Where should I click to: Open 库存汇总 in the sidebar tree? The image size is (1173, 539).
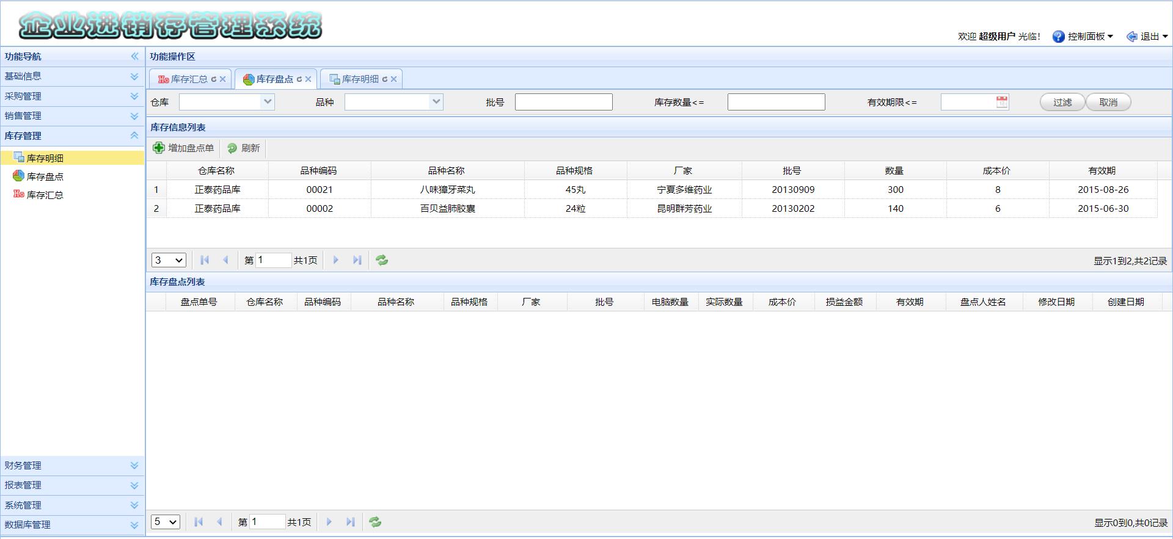click(x=45, y=195)
